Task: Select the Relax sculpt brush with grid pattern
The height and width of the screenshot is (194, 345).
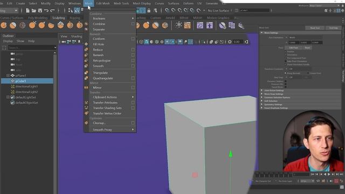Action: click(23, 25)
